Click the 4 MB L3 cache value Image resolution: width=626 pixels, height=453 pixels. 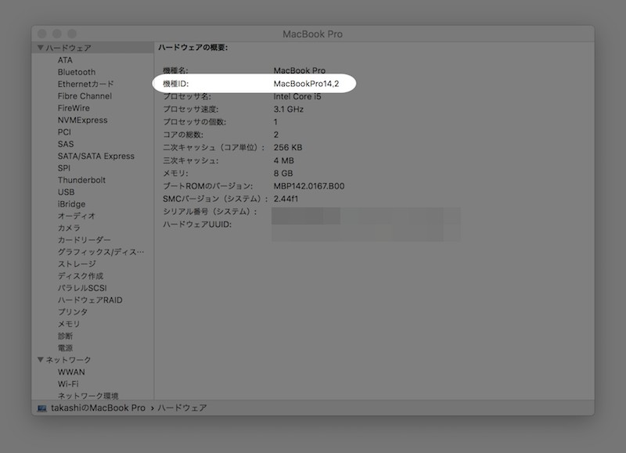pyautogui.click(x=283, y=160)
